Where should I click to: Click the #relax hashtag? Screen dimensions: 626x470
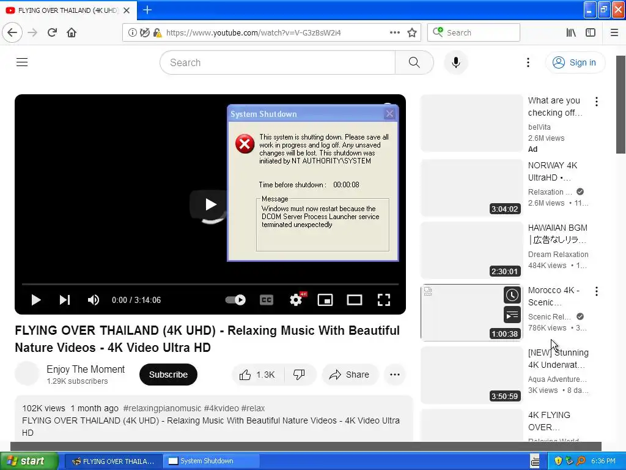click(x=252, y=408)
